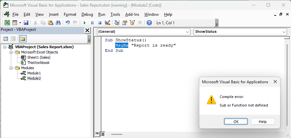Collapse the Microsoft Excel Objects folder
This screenshot has height=138, width=291.
click(x=11, y=52)
